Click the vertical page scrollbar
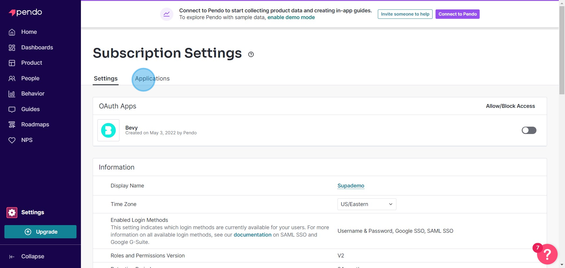Image resolution: width=565 pixels, height=268 pixels. [562, 50]
